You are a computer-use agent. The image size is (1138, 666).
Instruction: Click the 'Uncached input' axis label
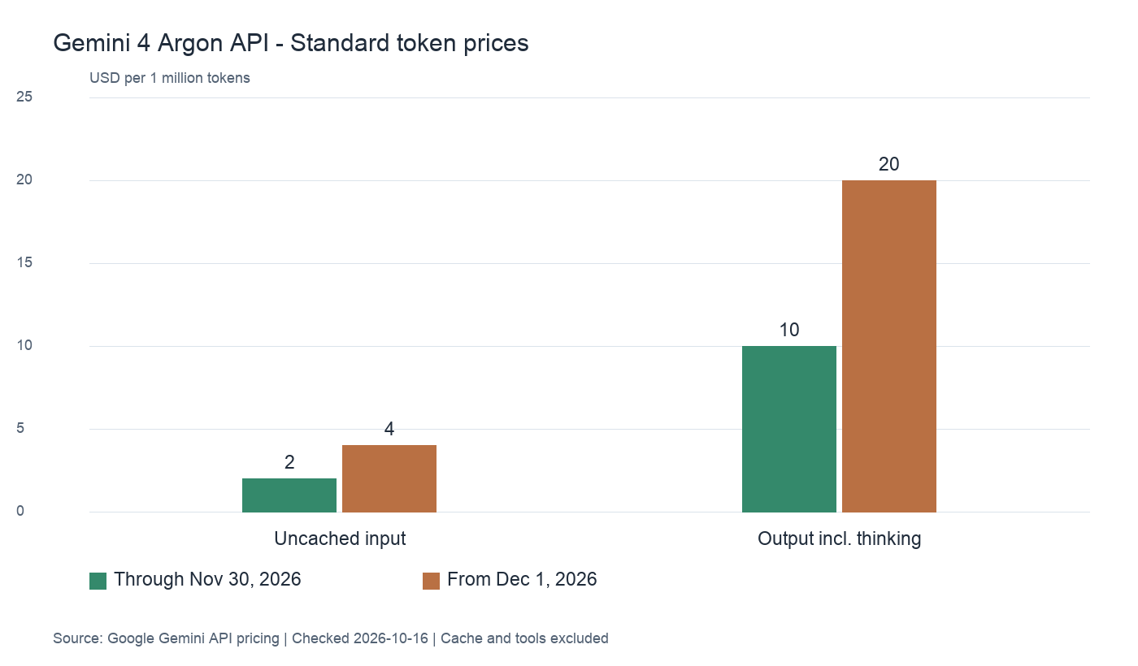(x=340, y=538)
